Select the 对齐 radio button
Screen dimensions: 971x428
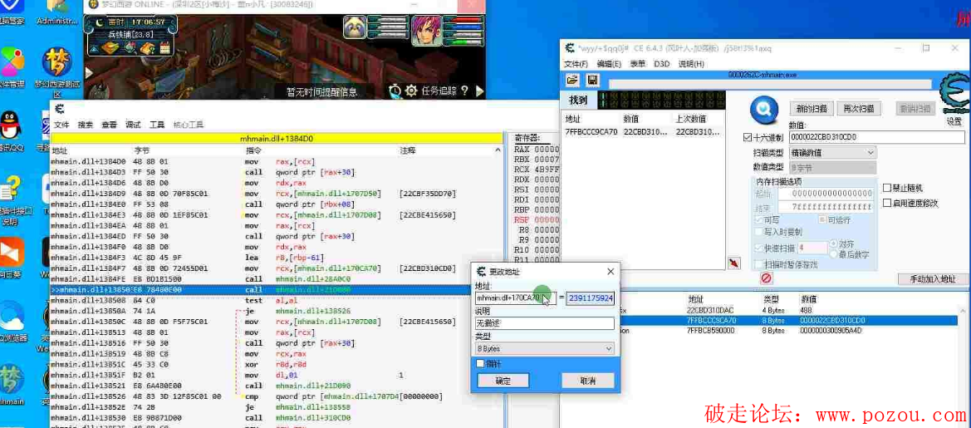833,244
